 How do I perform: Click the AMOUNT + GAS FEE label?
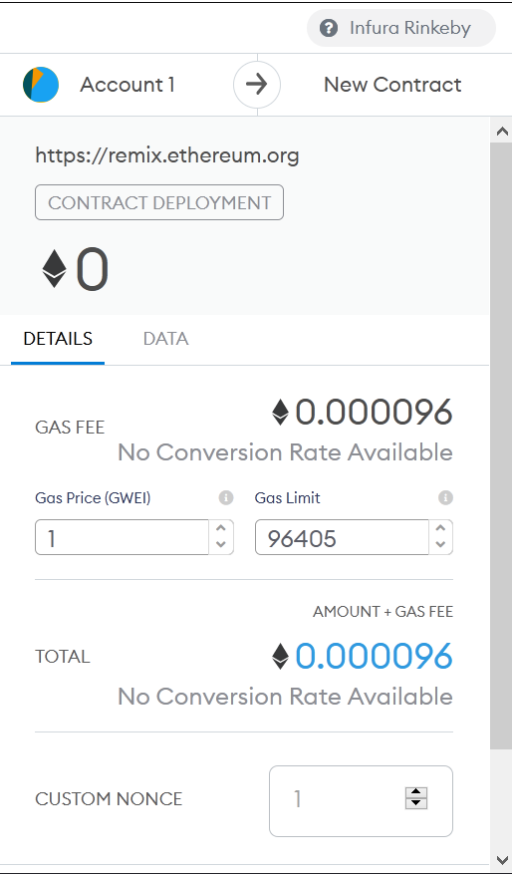383,612
